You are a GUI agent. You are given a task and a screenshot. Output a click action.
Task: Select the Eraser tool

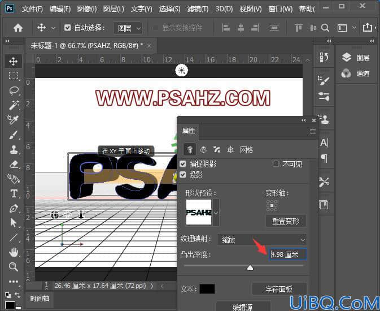click(14, 165)
